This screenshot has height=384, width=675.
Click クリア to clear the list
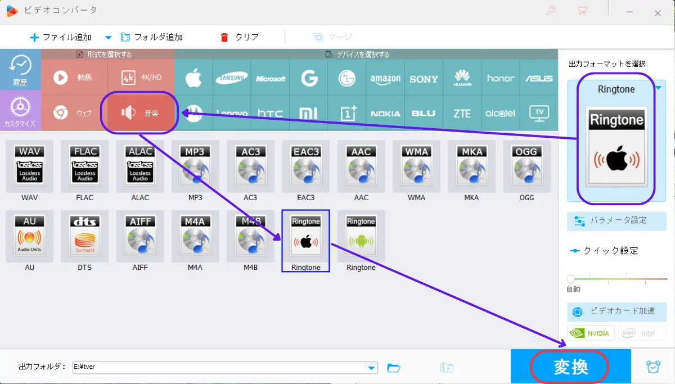tap(240, 37)
